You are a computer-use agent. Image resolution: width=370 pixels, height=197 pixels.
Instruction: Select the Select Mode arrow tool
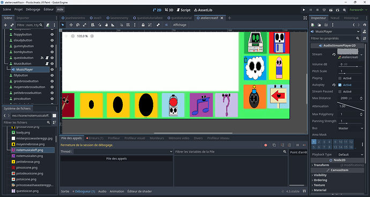click(x=63, y=25)
